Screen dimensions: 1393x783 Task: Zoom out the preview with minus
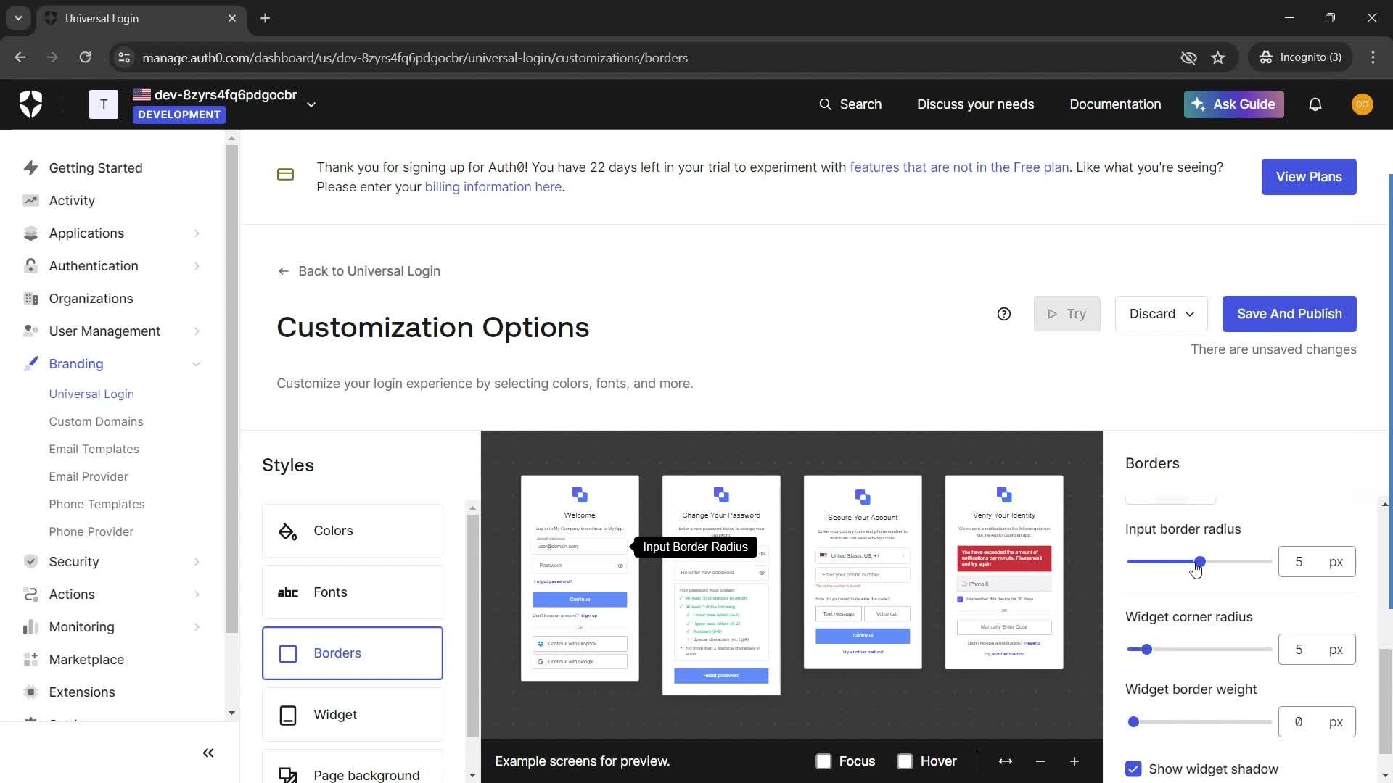click(1040, 761)
